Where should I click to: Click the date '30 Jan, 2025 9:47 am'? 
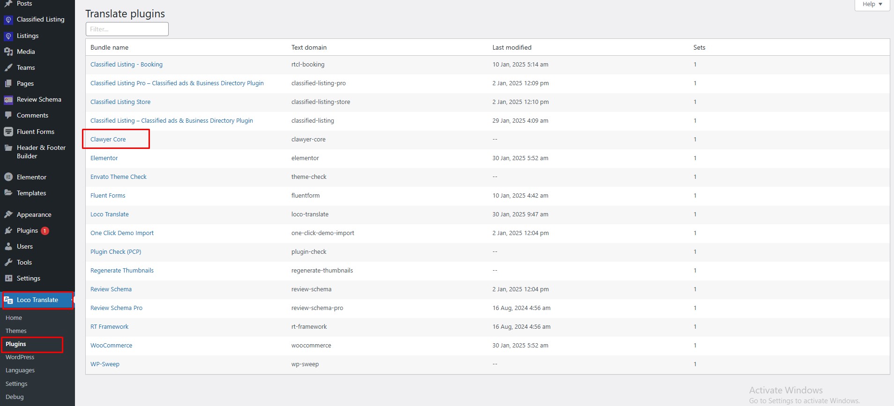click(520, 214)
